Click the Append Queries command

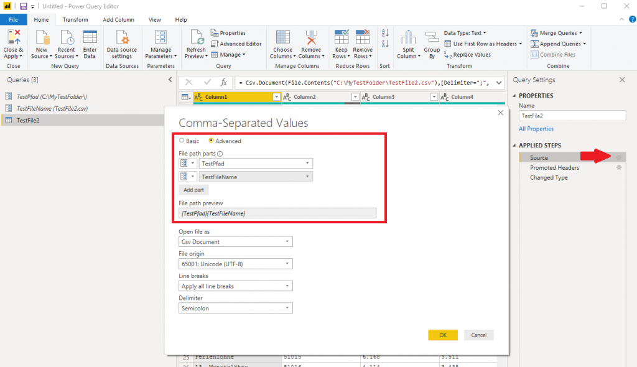pyautogui.click(x=558, y=44)
